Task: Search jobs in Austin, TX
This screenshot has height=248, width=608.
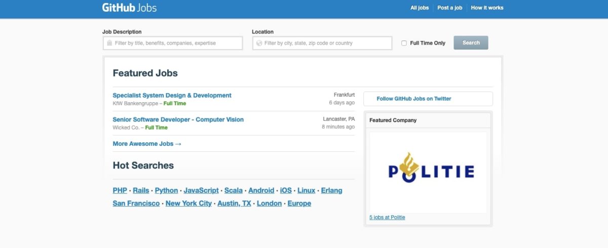Action: tap(234, 203)
